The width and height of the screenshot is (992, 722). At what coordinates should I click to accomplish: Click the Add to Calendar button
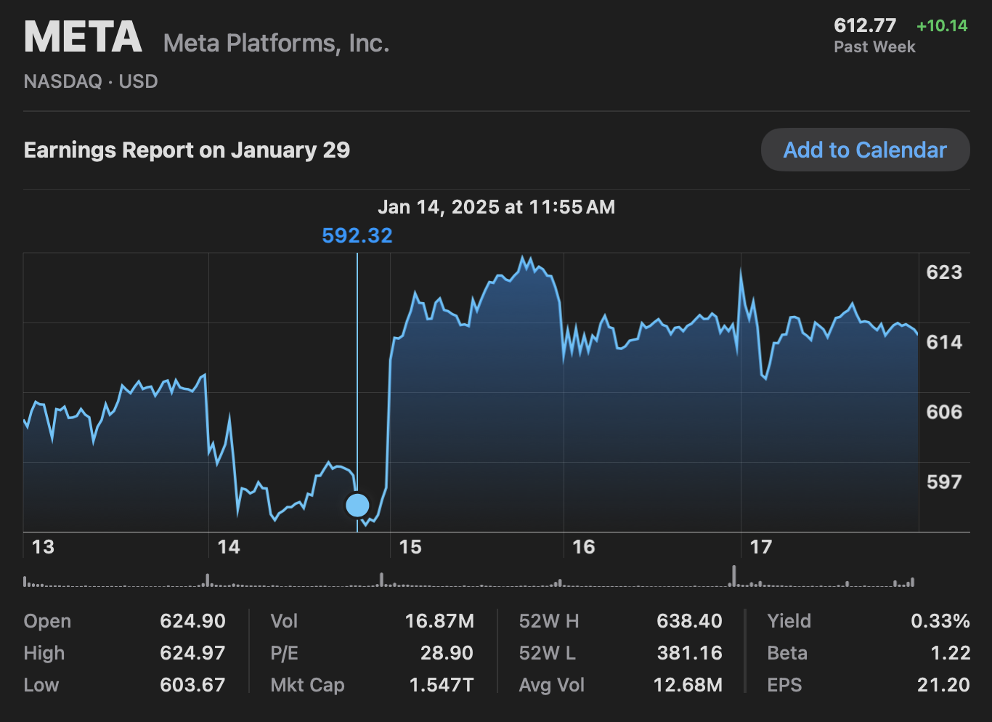coord(865,150)
